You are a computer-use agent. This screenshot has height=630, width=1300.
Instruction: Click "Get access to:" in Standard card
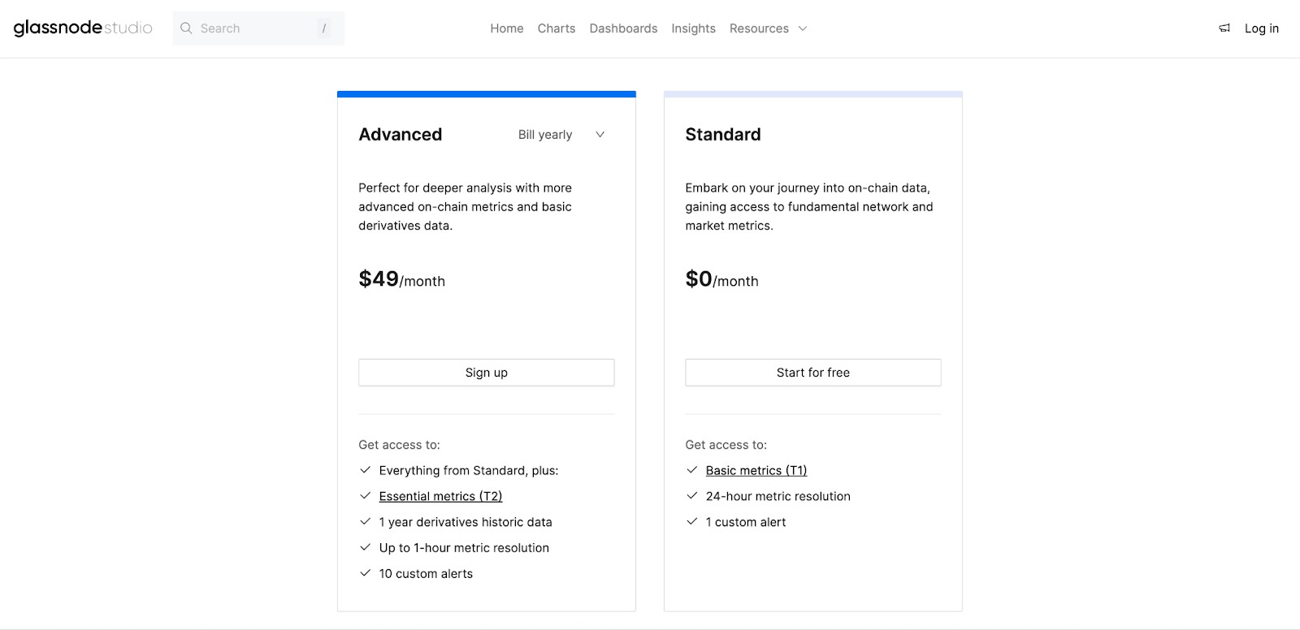tap(726, 445)
